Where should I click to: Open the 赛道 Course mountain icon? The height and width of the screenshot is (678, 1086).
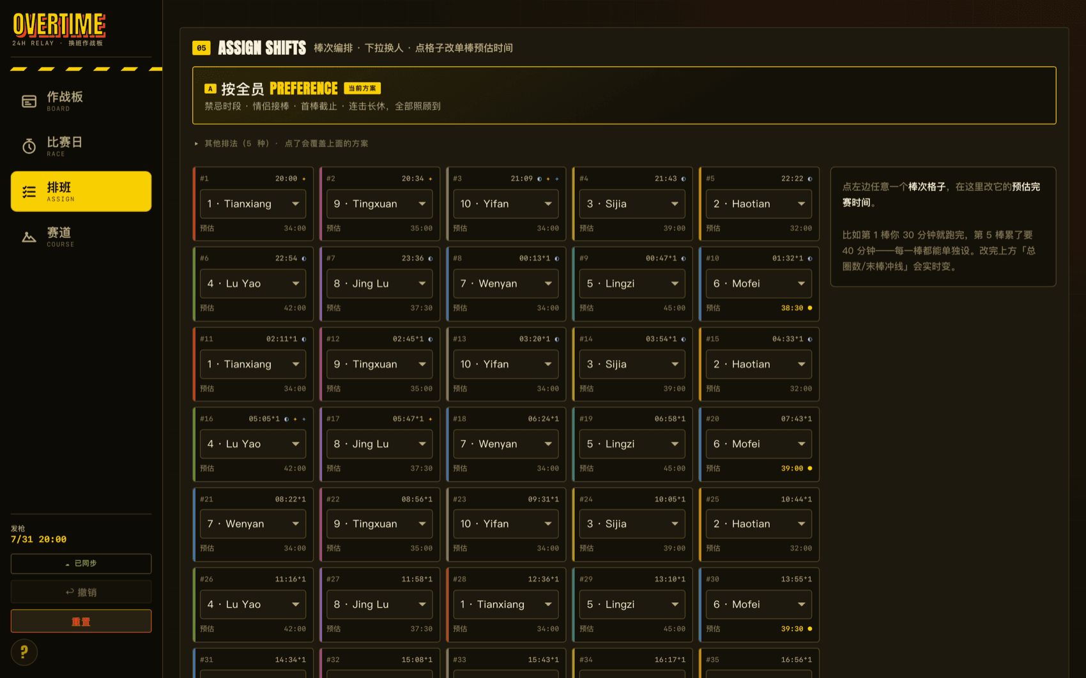pyautogui.click(x=29, y=237)
